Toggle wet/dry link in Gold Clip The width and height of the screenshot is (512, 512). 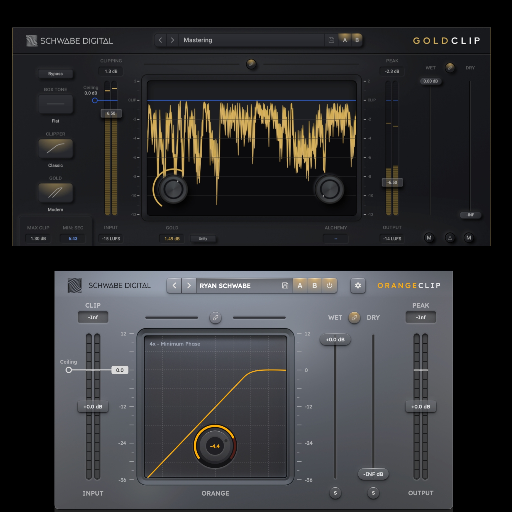pos(450,68)
